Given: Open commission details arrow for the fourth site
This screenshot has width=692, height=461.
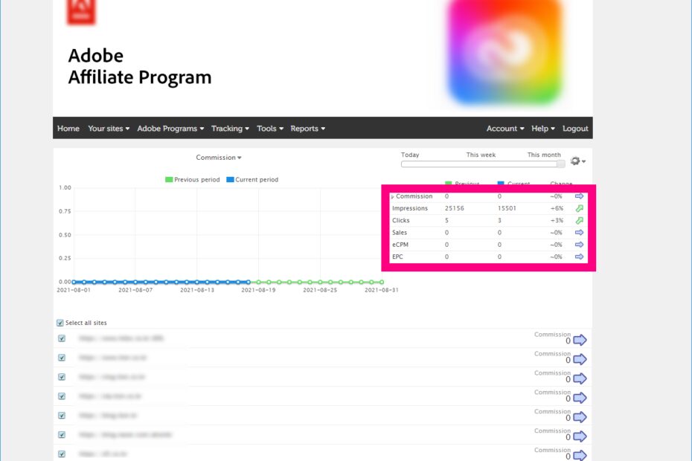Looking at the screenshot, I should pos(580,398).
